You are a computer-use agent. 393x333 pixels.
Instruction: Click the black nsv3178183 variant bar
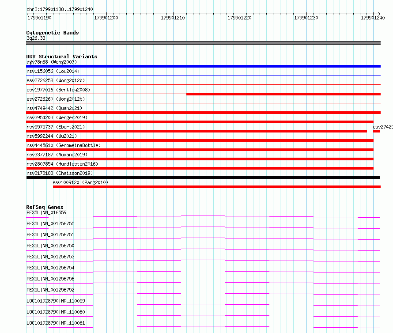point(203,178)
